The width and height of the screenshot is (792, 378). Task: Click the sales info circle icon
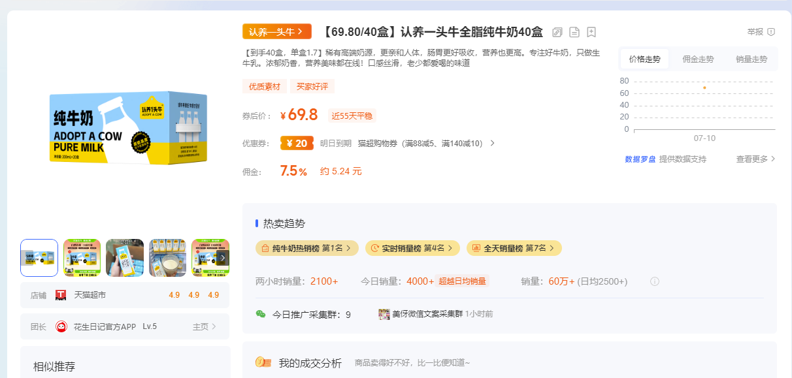coord(654,281)
